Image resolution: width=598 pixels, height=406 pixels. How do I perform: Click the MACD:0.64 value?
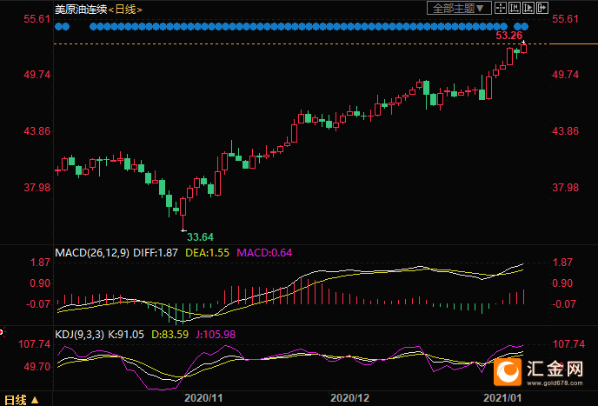tap(264, 253)
